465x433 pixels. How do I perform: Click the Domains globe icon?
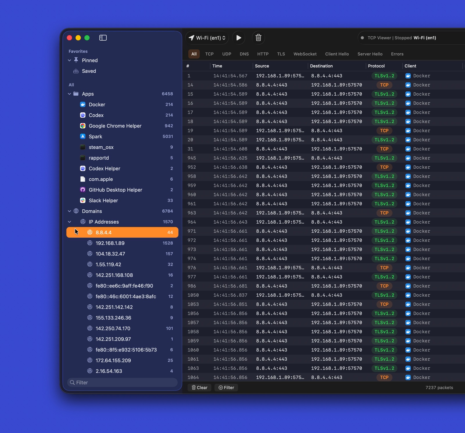click(76, 211)
